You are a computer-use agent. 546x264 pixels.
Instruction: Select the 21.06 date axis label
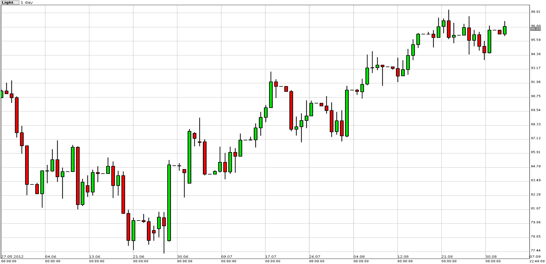[x=139, y=257]
